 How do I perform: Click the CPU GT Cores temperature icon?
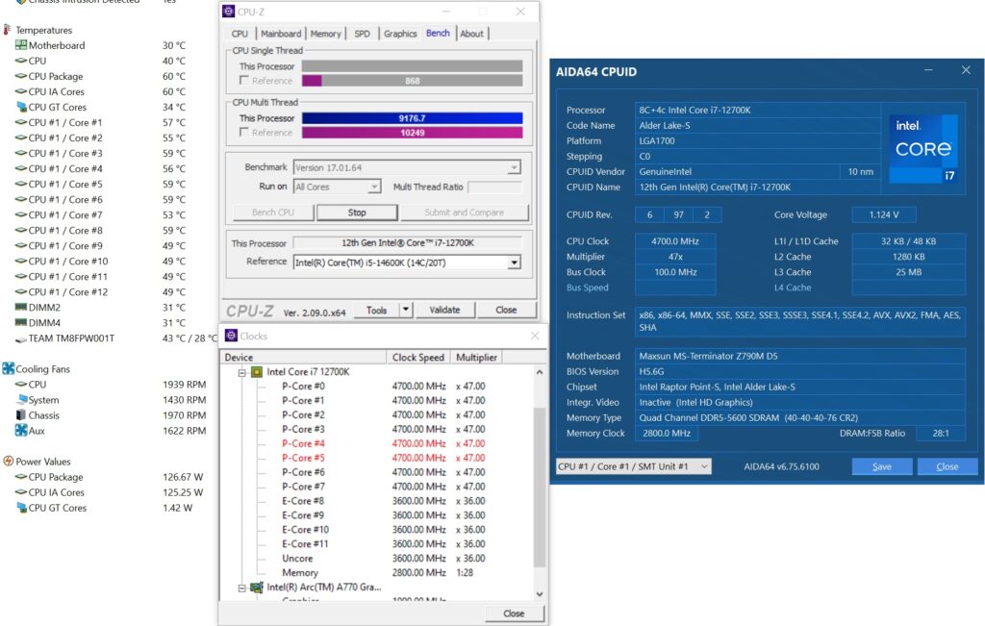21,107
